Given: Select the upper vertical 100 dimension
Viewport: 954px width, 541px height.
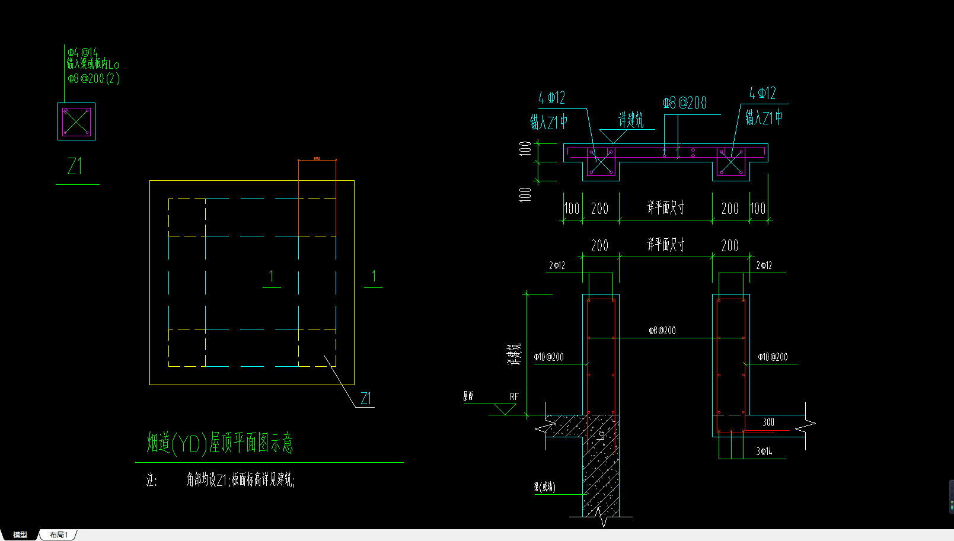Looking at the screenshot, I should point(525,148).
